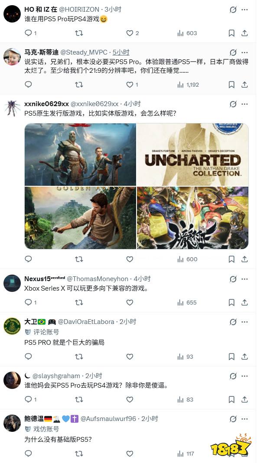The width and height of the screenshot is (257, 463).
Task: Open the God of War image thumbnail
Action: pos(80,155)
